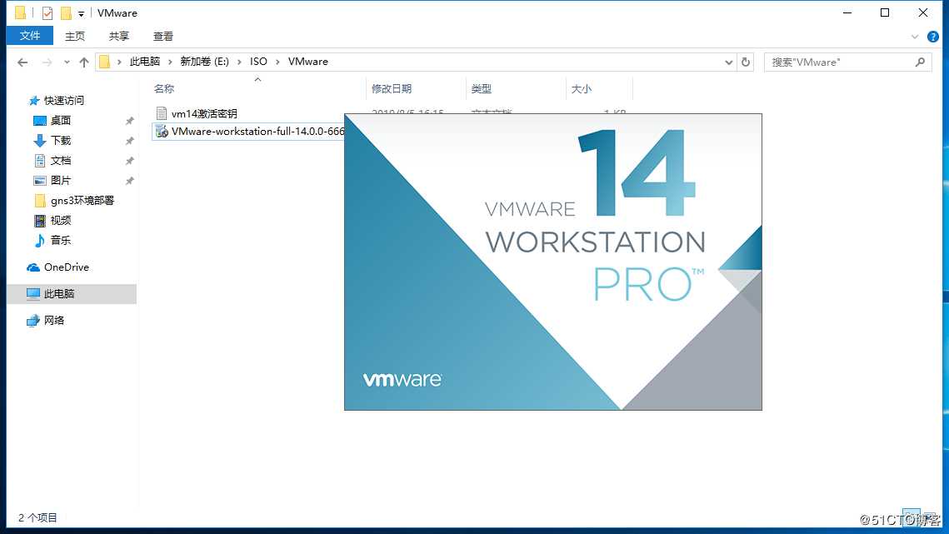Open customize quick access toolbar dropdown

pyautogui.click(x=81, y=13)
